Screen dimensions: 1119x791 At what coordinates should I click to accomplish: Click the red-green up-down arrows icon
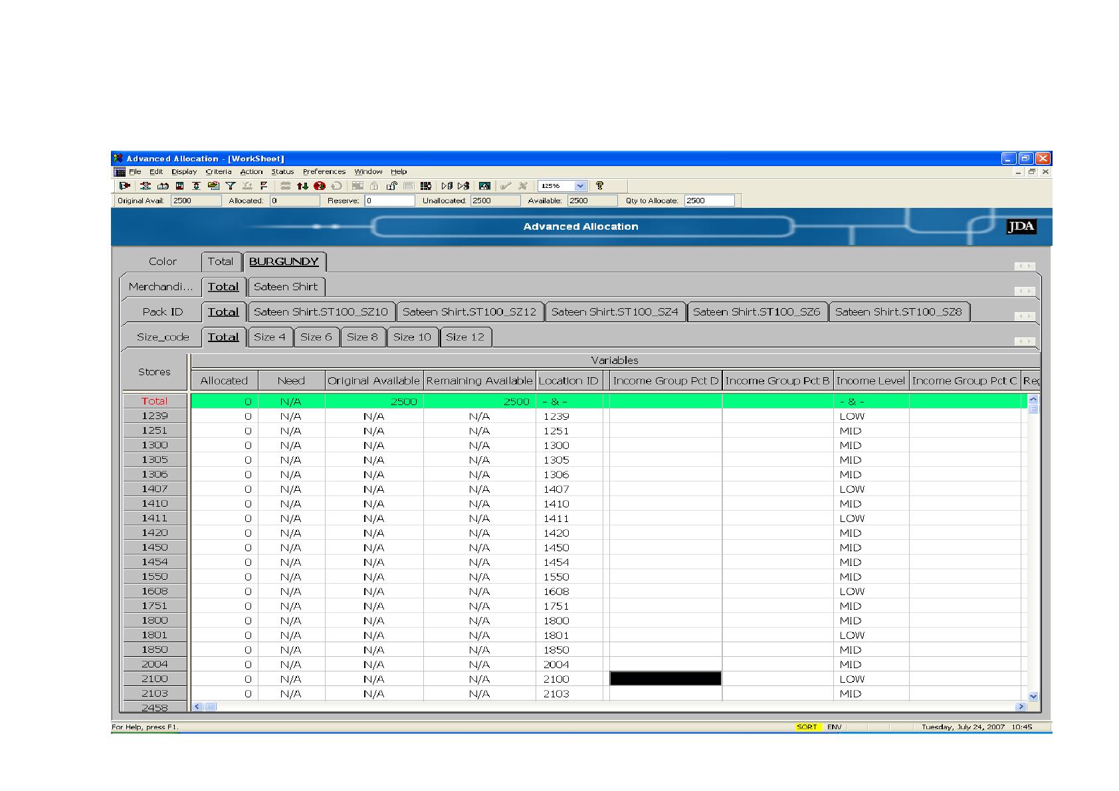pyautogui.click(x=302, y=186)
